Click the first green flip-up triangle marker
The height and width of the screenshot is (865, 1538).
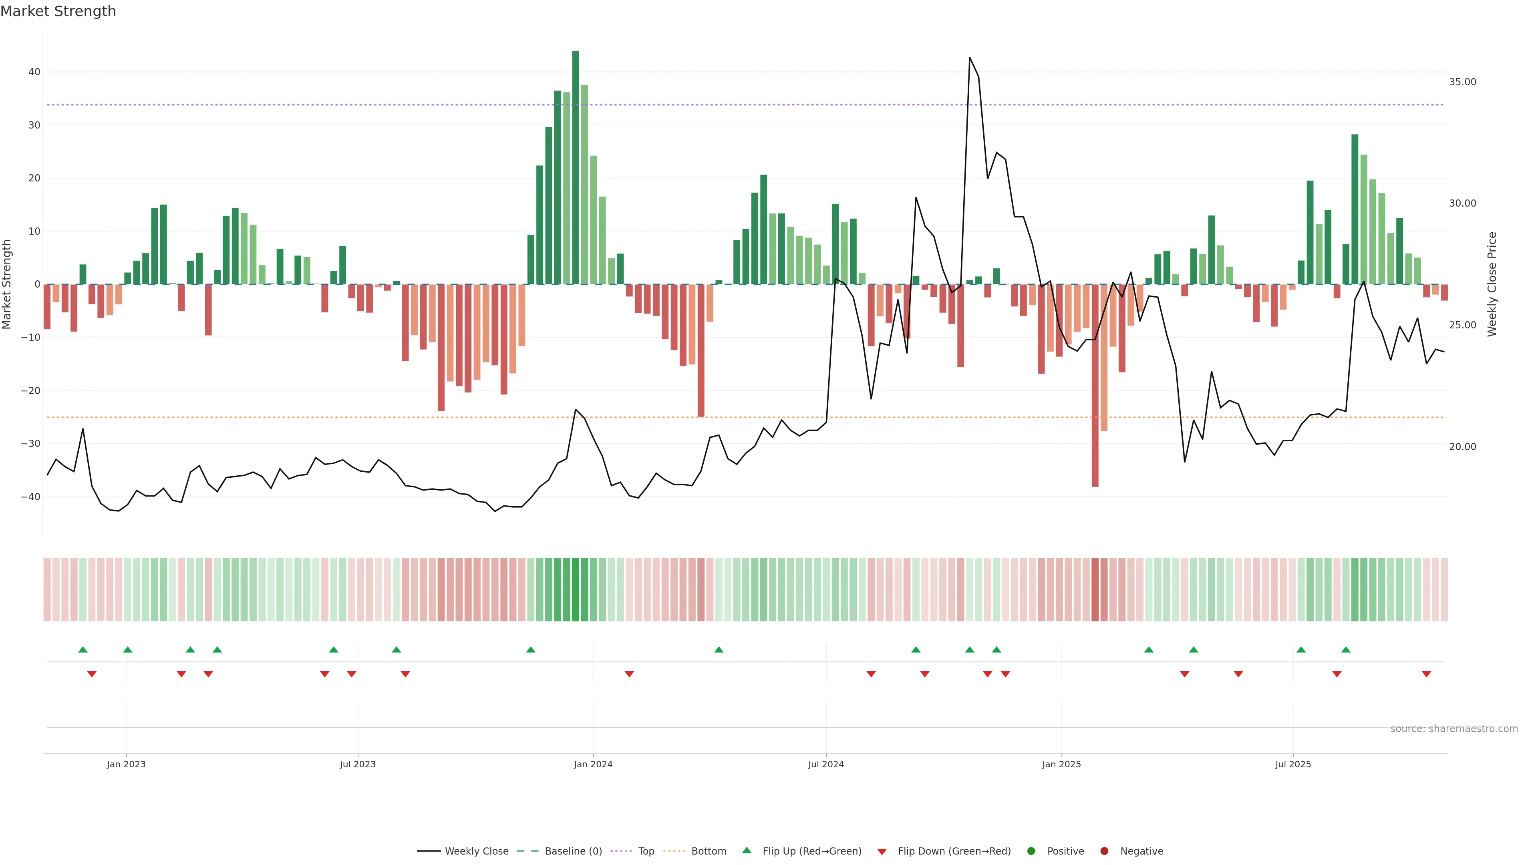83,650
